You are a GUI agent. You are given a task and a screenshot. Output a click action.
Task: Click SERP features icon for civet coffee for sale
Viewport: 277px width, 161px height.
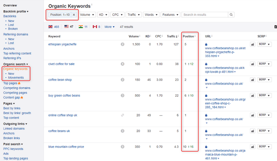(x=122, y=64)
